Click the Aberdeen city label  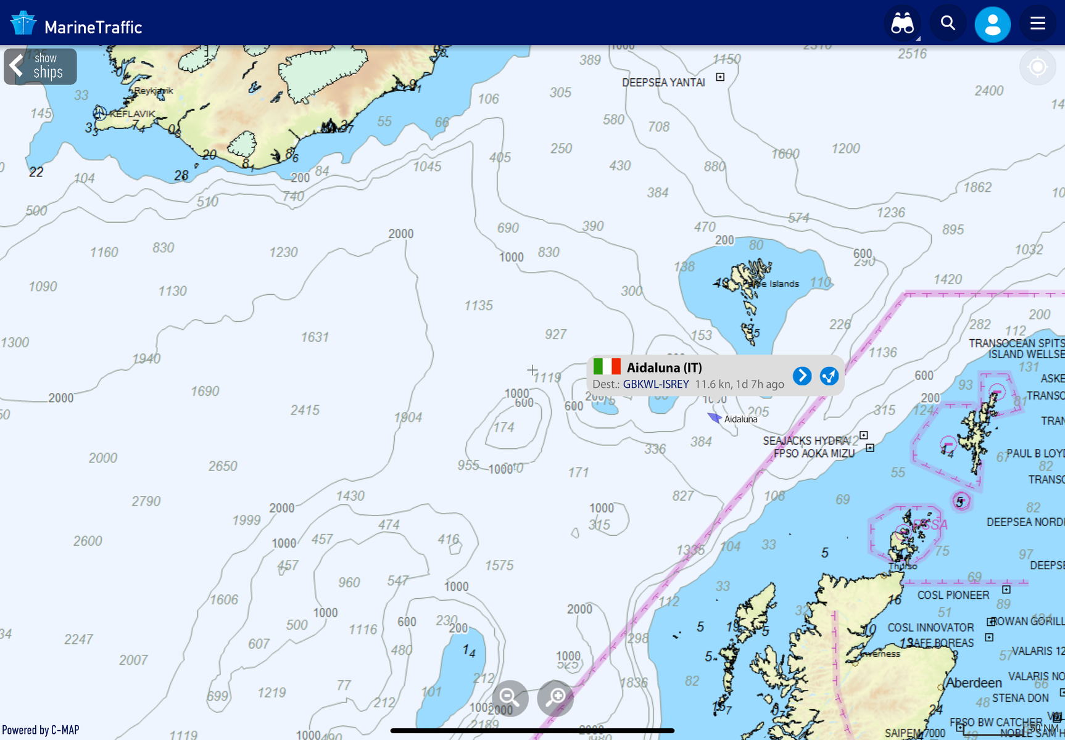point(974,683)
